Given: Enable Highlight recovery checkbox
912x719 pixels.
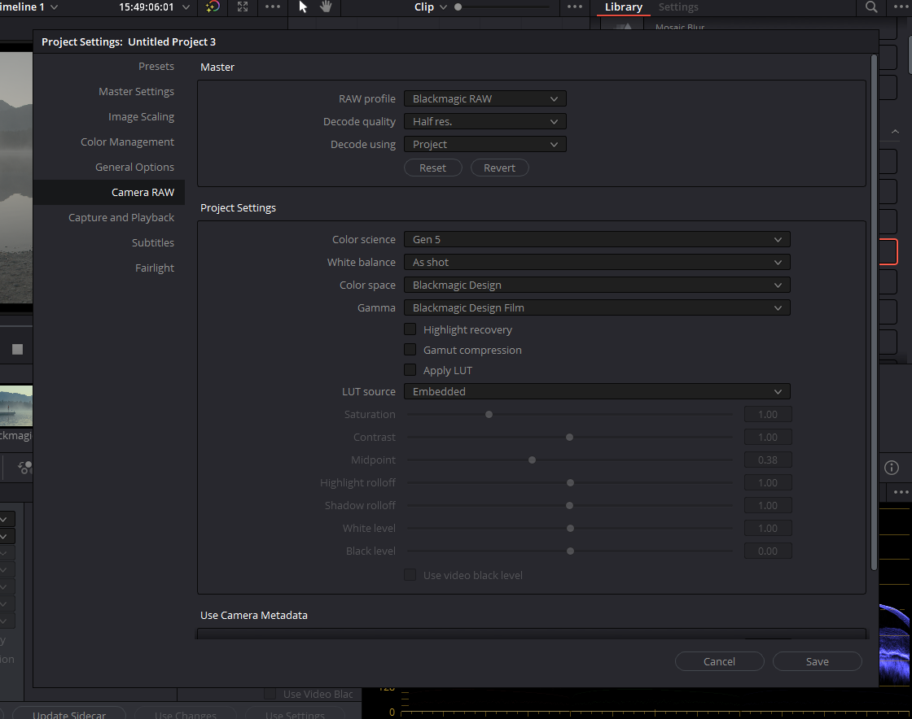Looking at the screenshot, I should click(410, 329).
